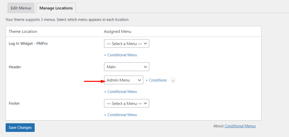Screen dimensions: 289x137
Task: Click the Theme Location column header
Action: point(23,31)
